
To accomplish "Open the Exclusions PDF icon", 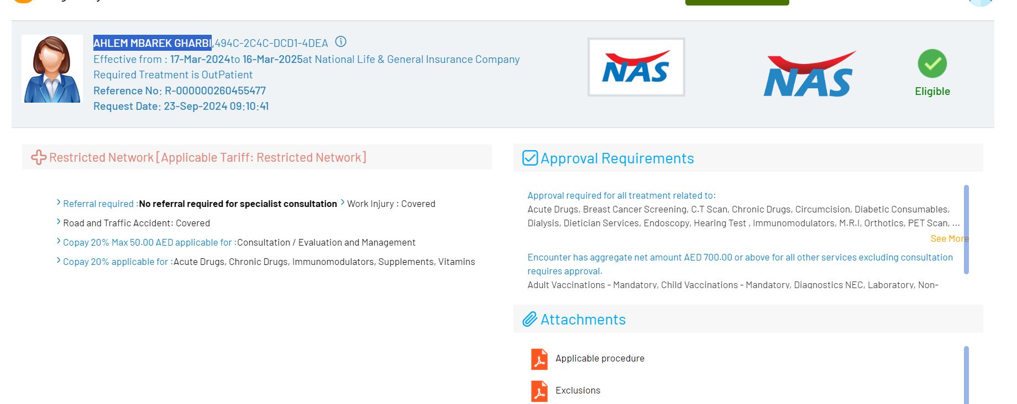I will point(539,391).
